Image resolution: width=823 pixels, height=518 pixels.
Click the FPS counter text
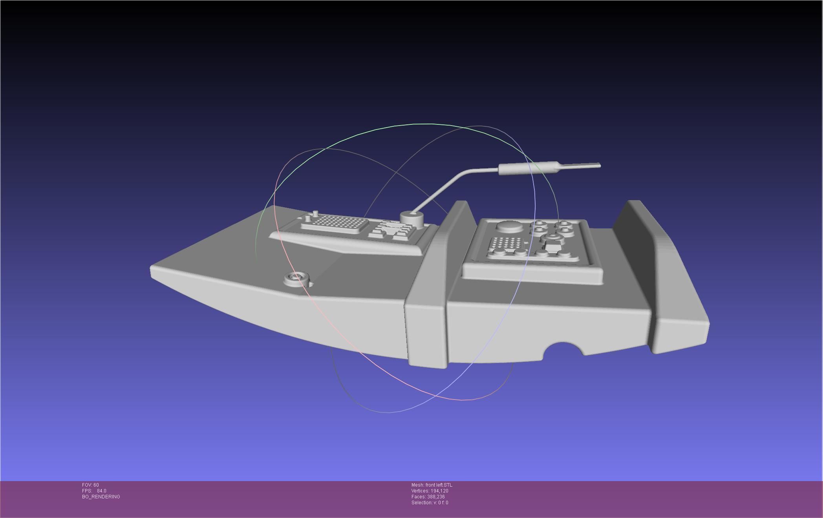pyautogui.click(x=94, y=491)
